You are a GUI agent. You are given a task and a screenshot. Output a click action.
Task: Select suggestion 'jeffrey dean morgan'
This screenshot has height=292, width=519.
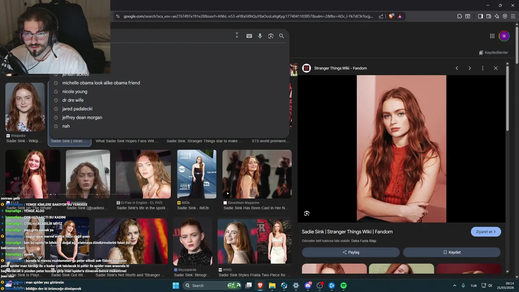pos(82,118)
